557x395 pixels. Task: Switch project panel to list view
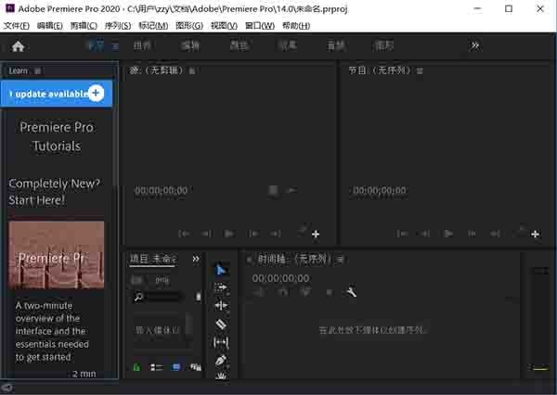point(156,367)
